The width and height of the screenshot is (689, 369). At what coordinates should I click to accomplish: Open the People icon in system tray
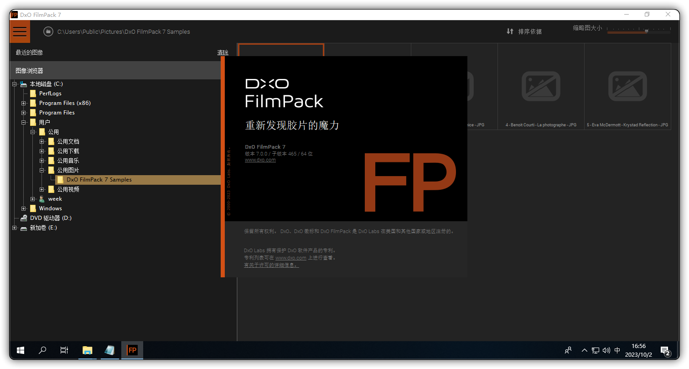[568, 350]
